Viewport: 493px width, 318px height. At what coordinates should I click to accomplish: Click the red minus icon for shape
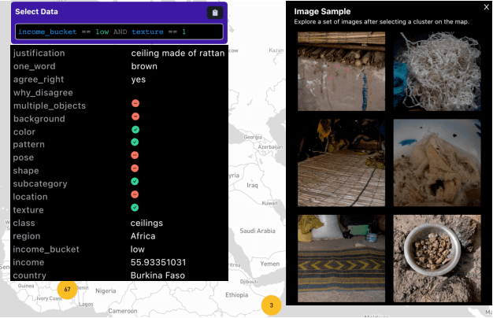click(135, 168)
